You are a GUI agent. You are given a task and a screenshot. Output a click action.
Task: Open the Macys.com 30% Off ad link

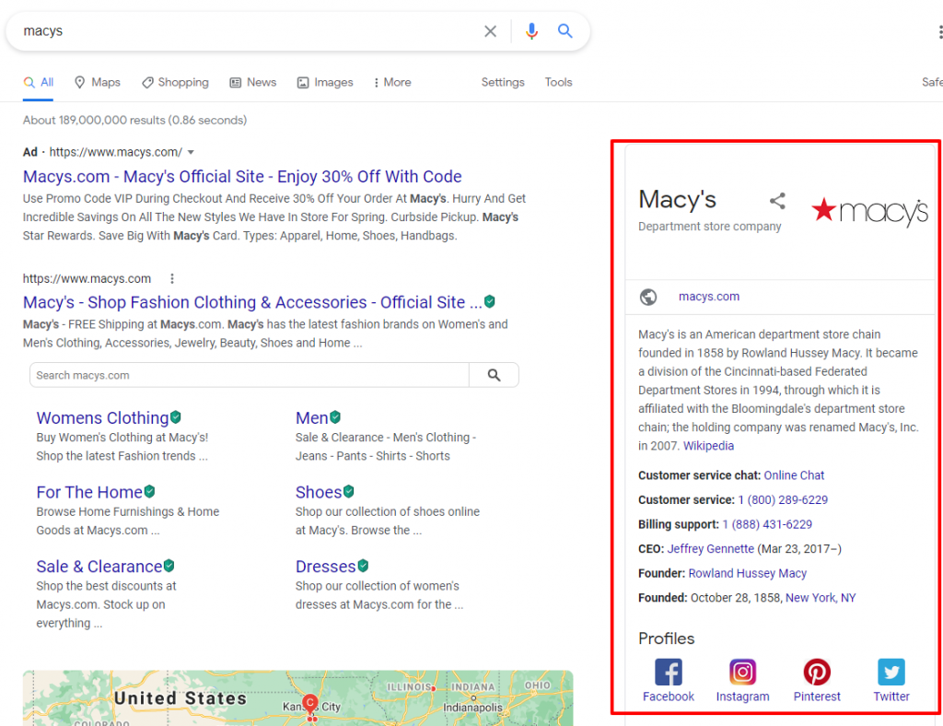242,177
